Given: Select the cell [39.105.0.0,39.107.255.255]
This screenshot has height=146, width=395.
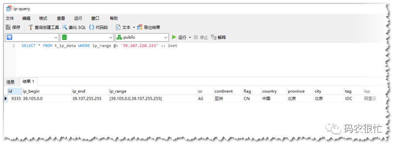Looking at the screenshot, I should tap(153, 99).
